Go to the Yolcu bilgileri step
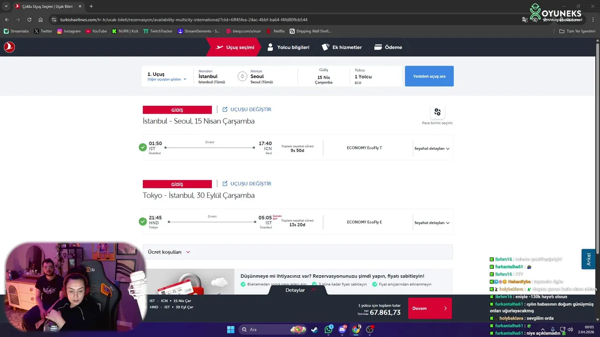The width and height of the screenshot is (600, 337). click(288, 47)
